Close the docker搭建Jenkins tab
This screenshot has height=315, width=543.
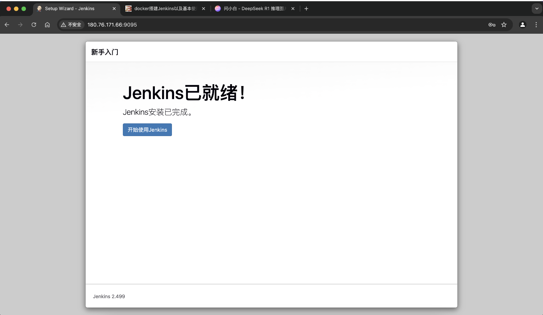[x=204, y=9]
